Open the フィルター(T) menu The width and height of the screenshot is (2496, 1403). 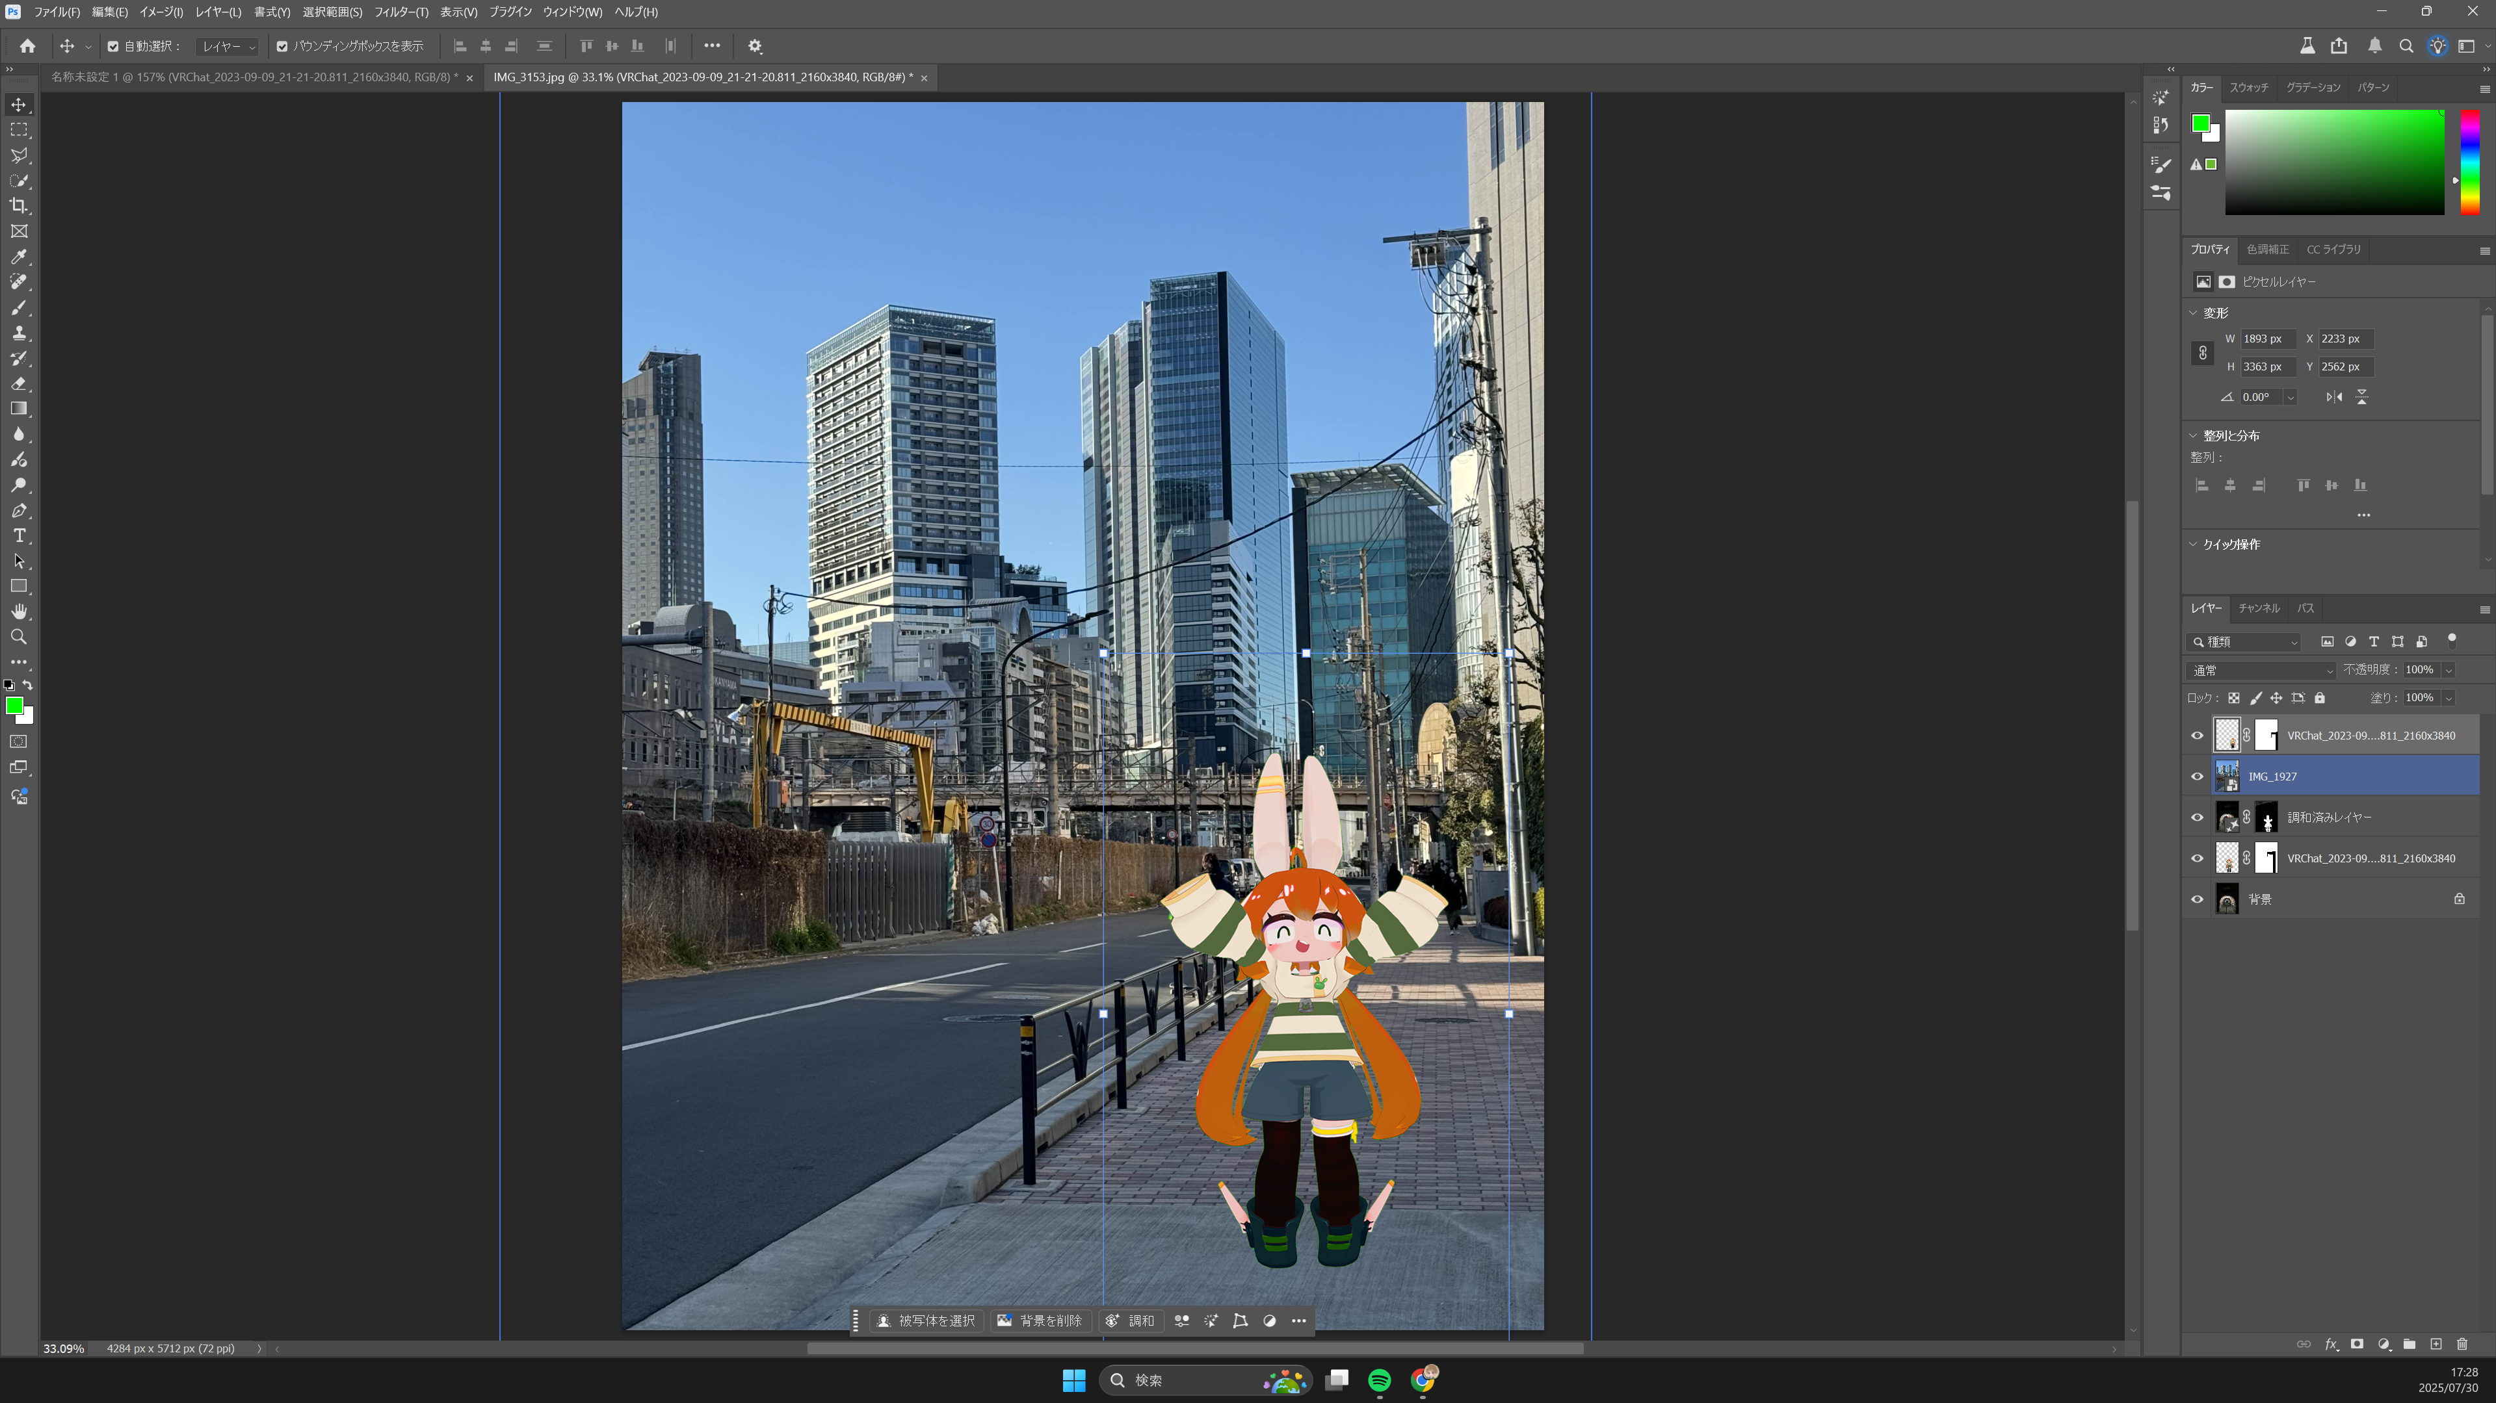401,12
